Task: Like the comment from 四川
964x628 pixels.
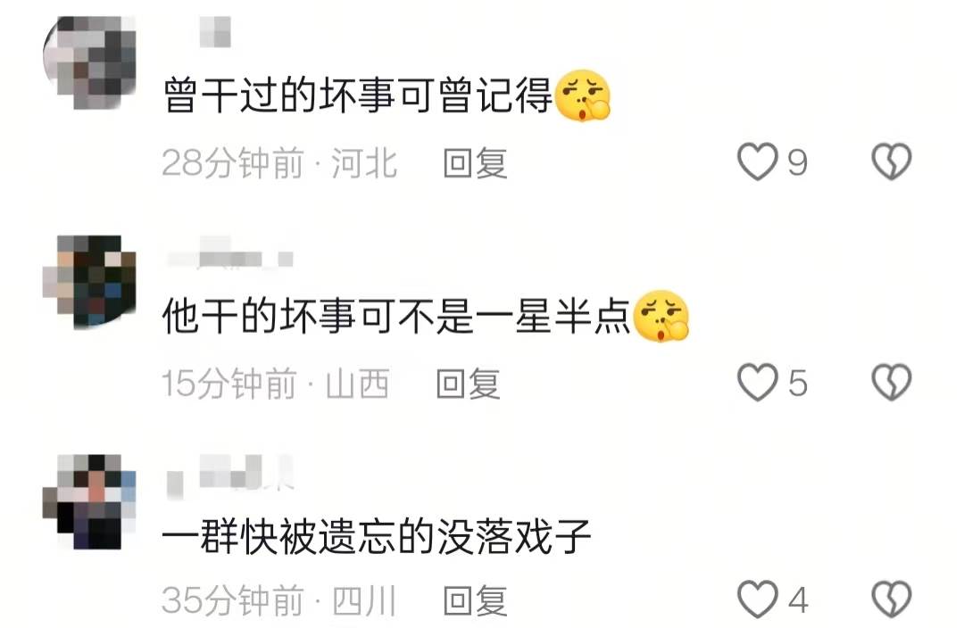Action: (757, 599)
